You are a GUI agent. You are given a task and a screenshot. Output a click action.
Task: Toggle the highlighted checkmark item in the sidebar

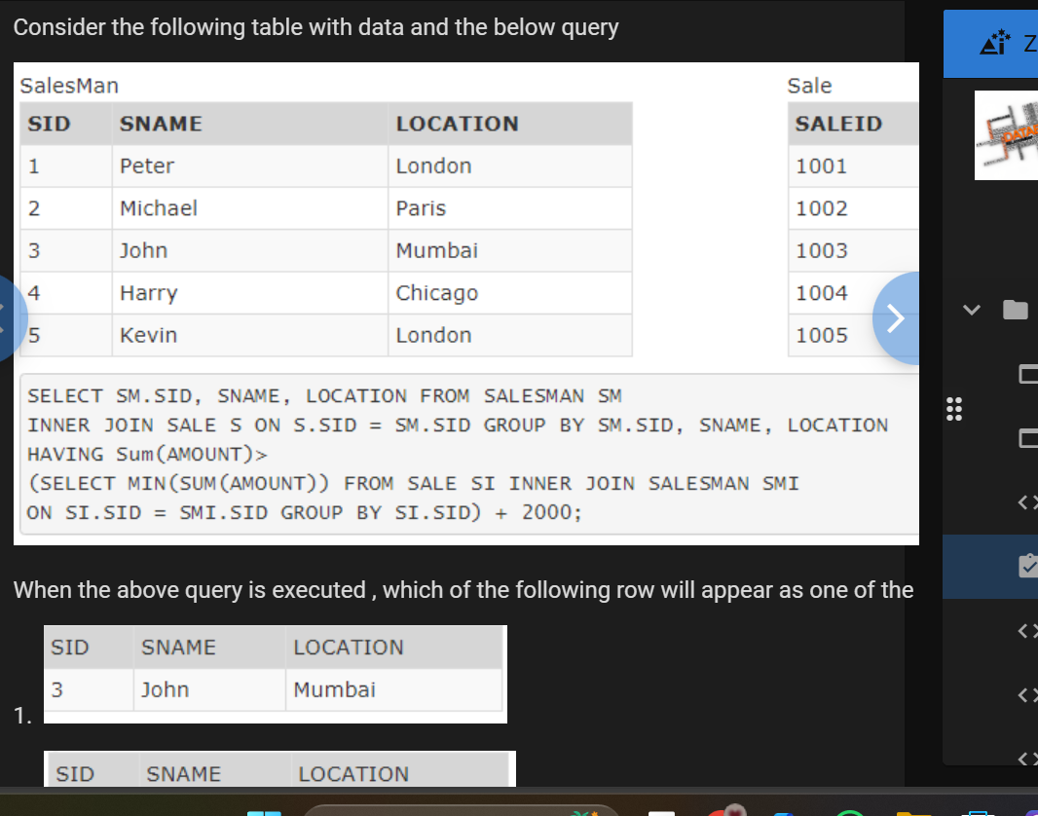(1027, 566)
